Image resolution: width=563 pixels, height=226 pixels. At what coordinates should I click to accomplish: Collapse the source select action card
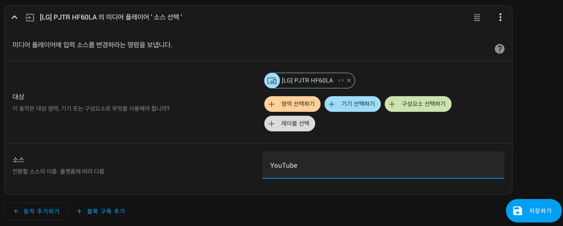point(14,17)
